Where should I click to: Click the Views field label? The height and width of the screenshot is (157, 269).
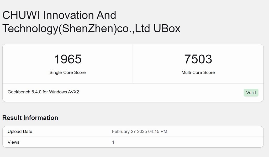[x=14, y=142]
